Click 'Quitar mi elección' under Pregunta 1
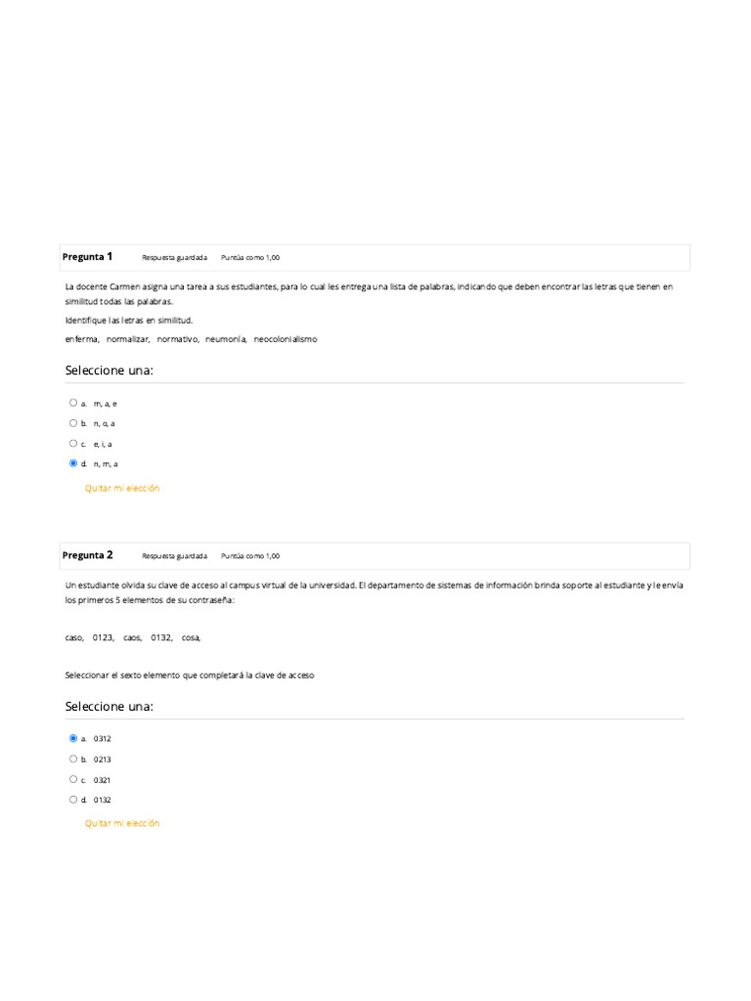The height and width of the screenshot is (1001, 751). (122, 488)
